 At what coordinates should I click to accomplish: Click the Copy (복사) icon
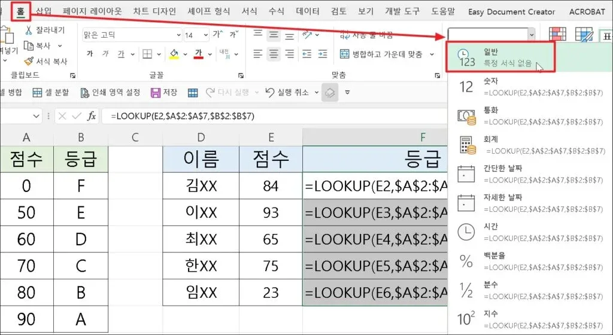tap(29, 45)
